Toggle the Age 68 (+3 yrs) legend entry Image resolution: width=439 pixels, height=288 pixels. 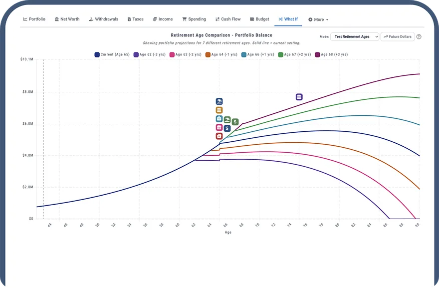pos(331,54)
